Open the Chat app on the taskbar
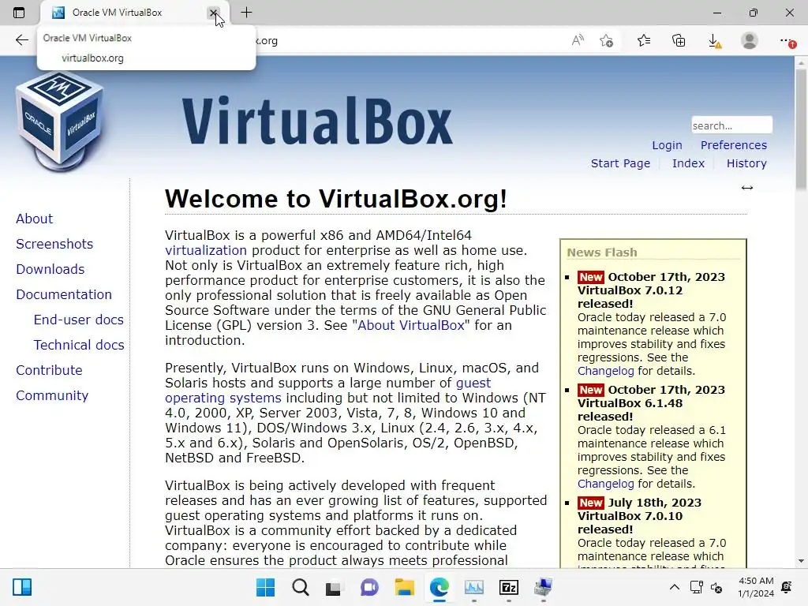The height and width of the screenshot is (606, 808). click(369, 587)
